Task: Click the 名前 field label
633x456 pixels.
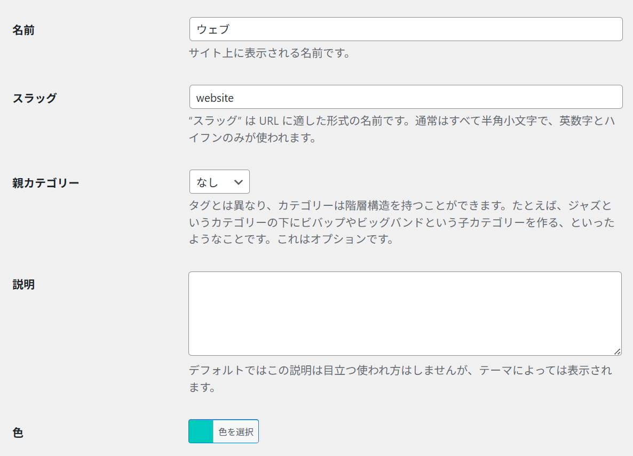Action: tap(23, 30)
